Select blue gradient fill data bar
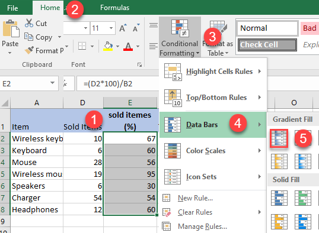The width and height of the screenshot is (319, 233). (279, 138)
